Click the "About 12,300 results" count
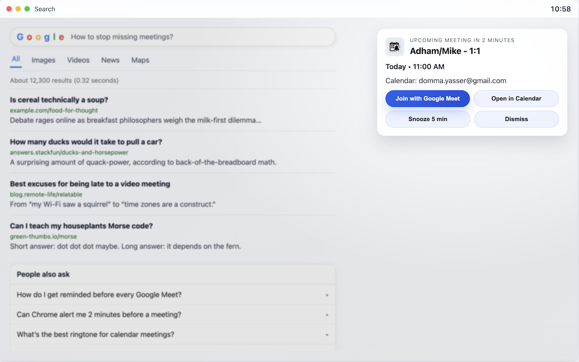Screen dimensions: 579x362 point(64,81)
